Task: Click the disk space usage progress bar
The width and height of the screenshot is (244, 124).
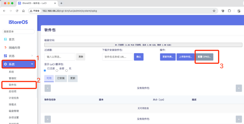Action: pyautogui.click(x=143, y=45)
